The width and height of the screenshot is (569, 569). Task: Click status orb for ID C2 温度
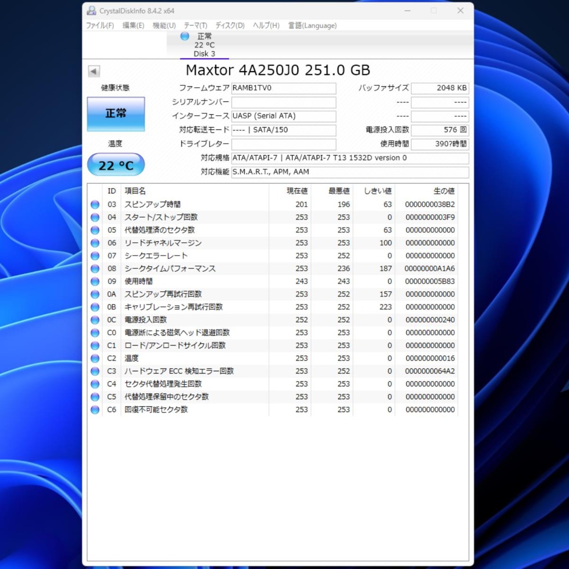pos(95,358)
